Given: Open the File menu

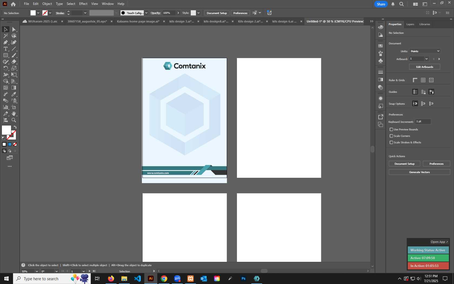Looking at the screenshot, I should (x=26, y=4).
